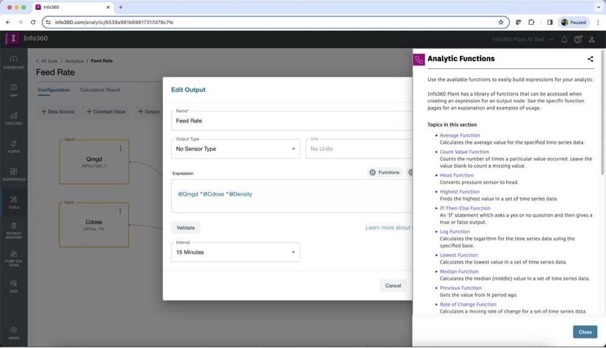Reload the browser page
The image size is (606, 348).
click(33, 22)
